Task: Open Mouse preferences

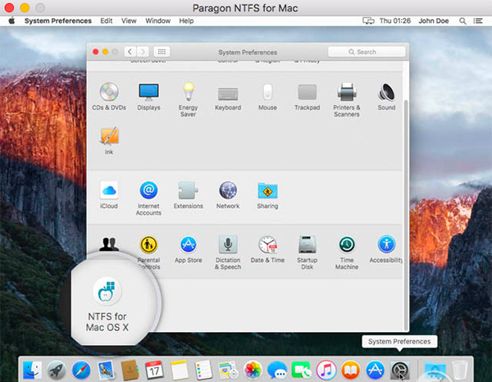Action: click(x=267, y=96)
